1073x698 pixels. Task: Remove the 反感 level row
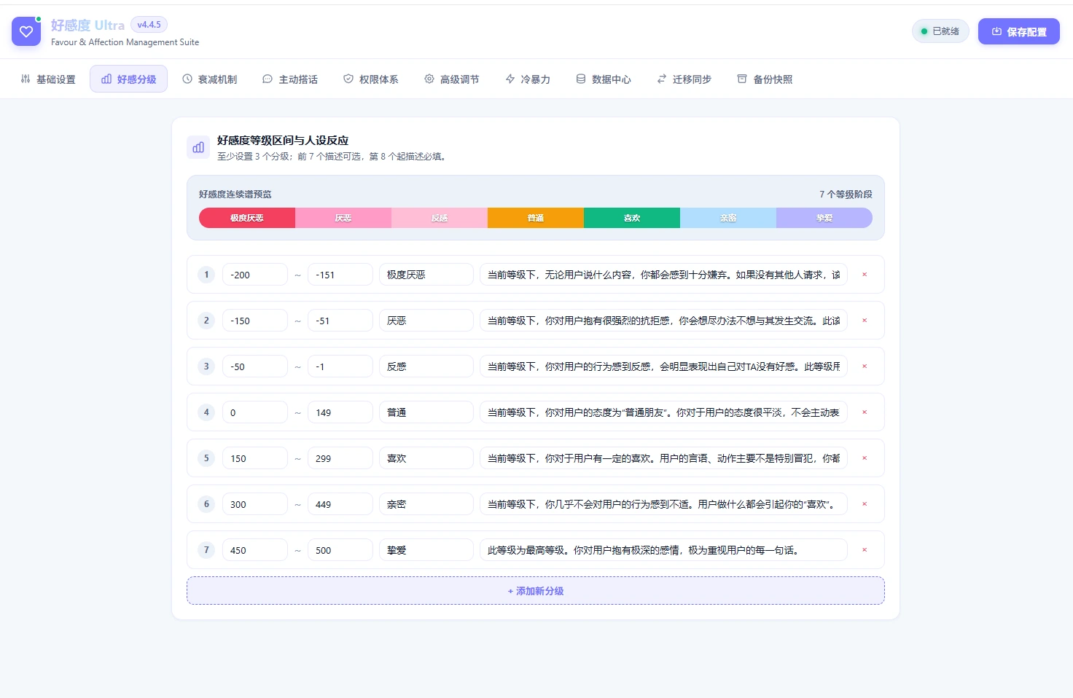coord(865,366)
